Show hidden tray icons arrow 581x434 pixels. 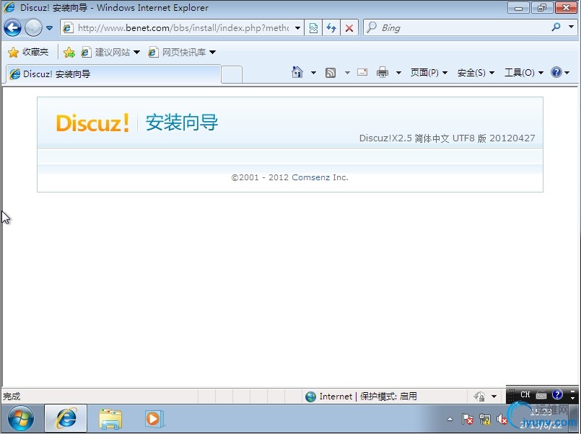450,419
